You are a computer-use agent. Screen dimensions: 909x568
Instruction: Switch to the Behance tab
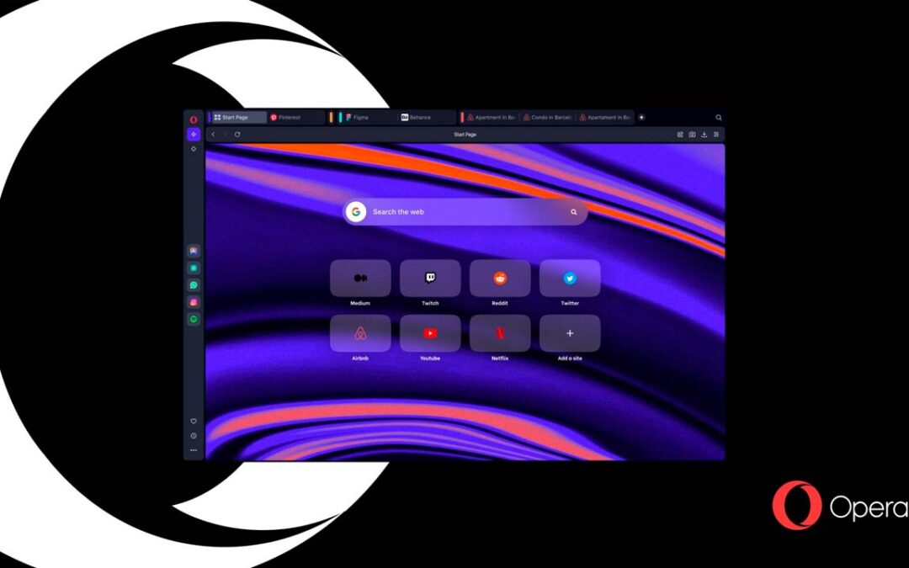(x=427, y=118)
